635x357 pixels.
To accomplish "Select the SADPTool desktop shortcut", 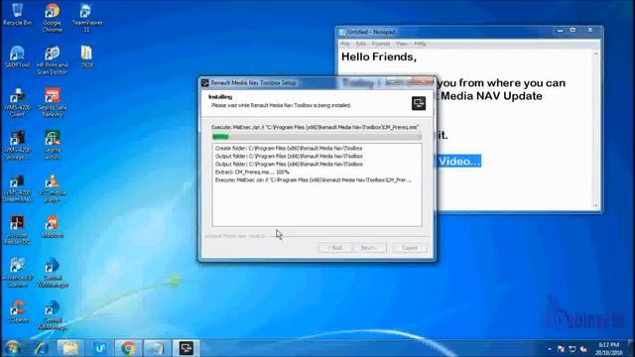I will click(x=17, y=57).
